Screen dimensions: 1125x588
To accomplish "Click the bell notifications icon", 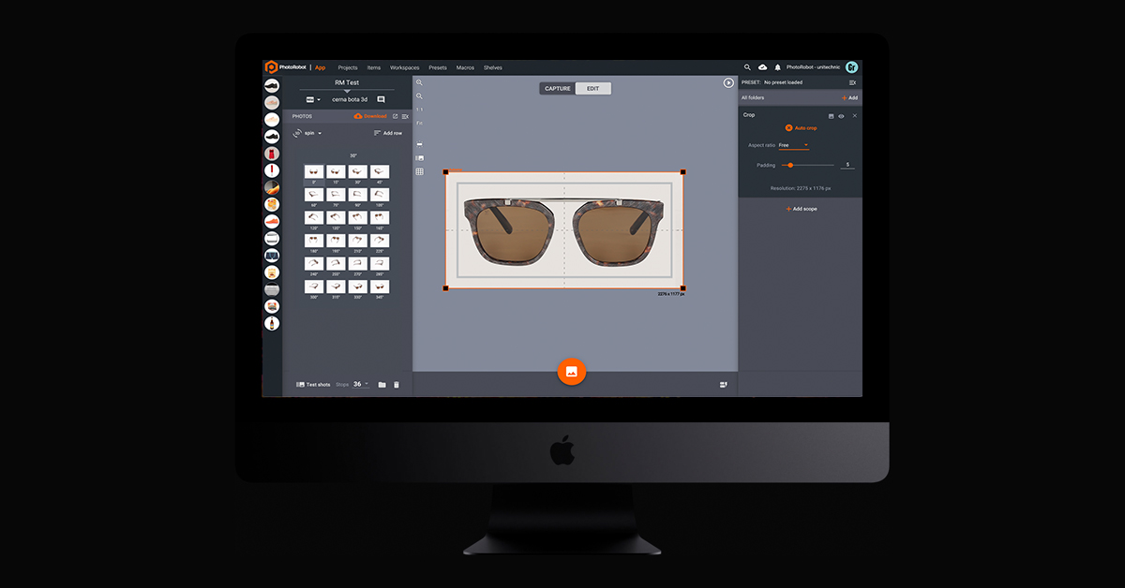I will [776, 67].
